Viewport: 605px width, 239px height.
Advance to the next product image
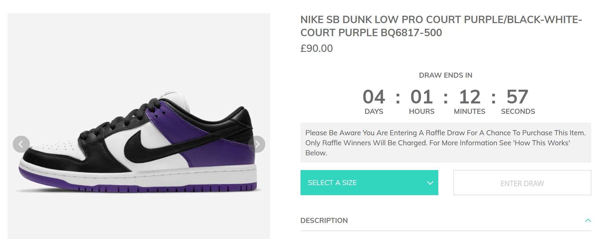point(257,144)
